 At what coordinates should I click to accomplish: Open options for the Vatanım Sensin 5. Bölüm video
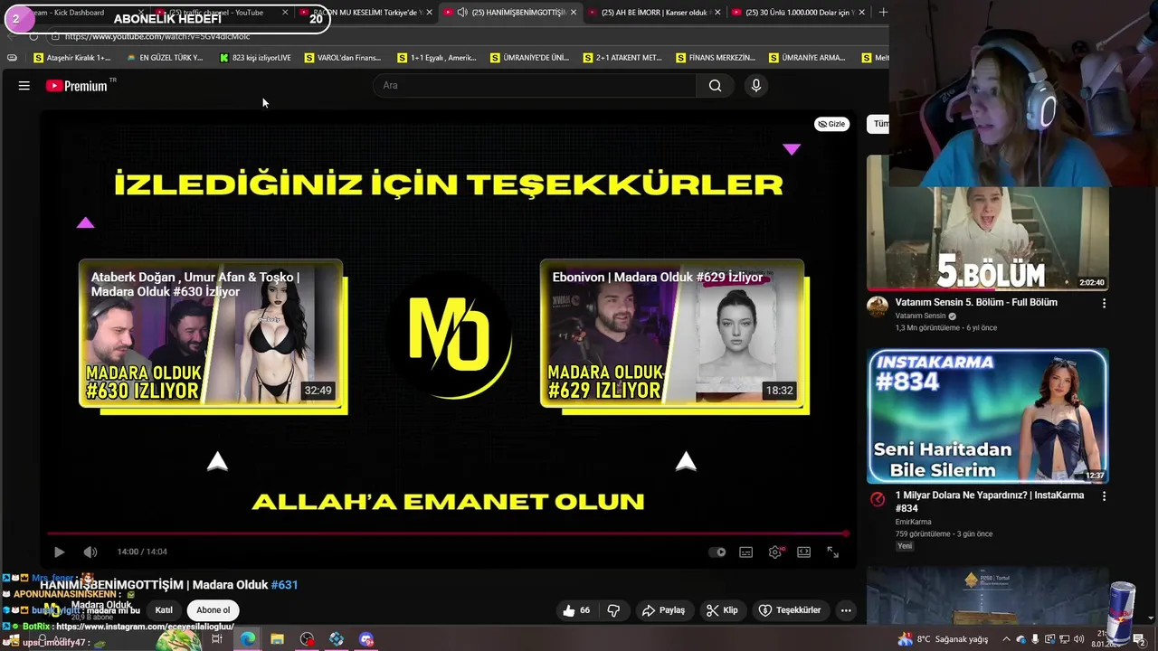pyautogui.click(x=1104, y=304)
